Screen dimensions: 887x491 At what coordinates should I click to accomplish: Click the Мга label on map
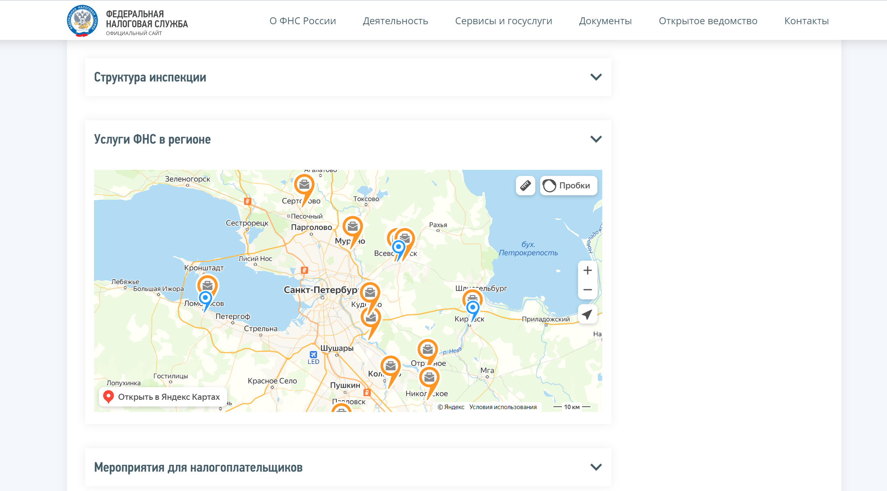point(487,370)
